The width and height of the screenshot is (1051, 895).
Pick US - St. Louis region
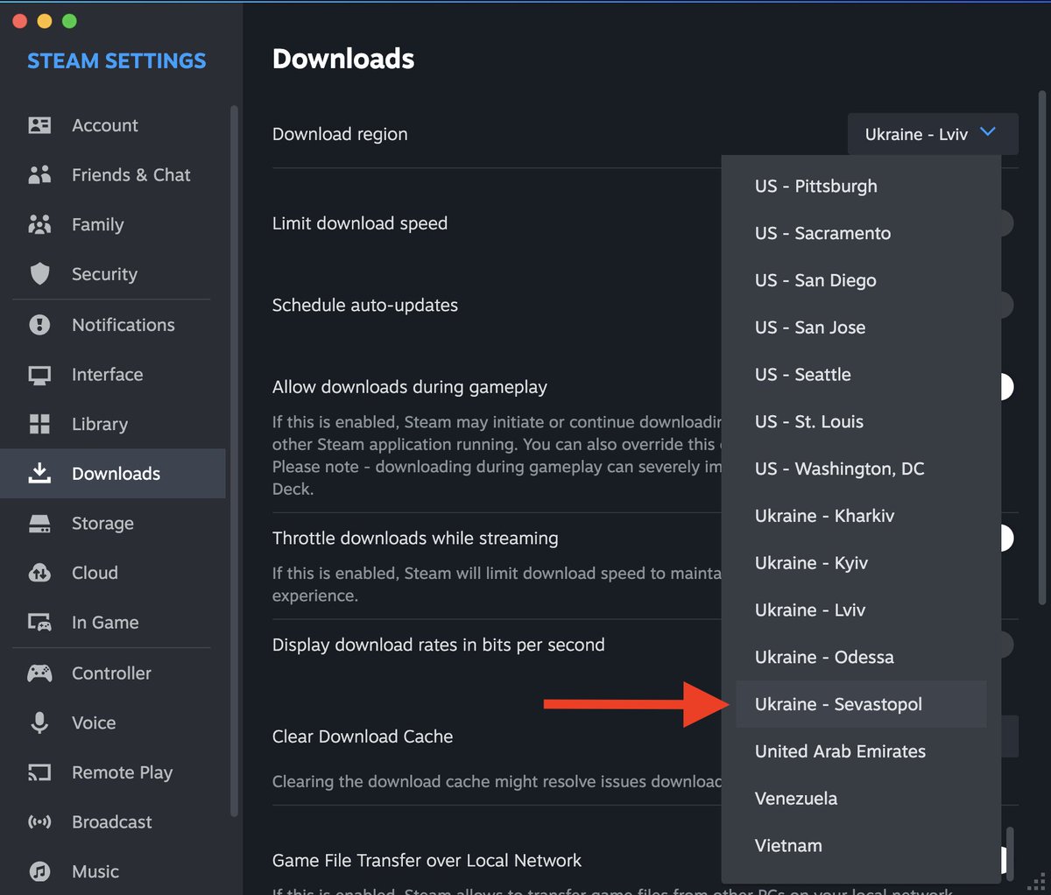(861, 421)
